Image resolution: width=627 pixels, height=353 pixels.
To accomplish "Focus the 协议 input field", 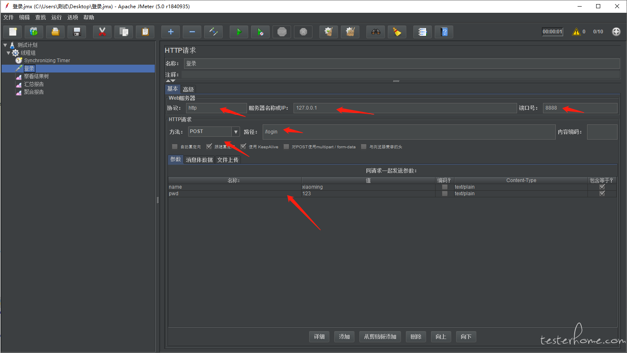I will pos(217,108).
